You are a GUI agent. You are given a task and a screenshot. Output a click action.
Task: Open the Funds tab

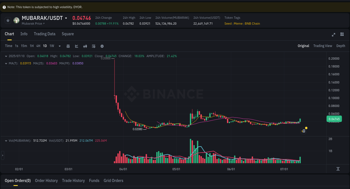94,181
